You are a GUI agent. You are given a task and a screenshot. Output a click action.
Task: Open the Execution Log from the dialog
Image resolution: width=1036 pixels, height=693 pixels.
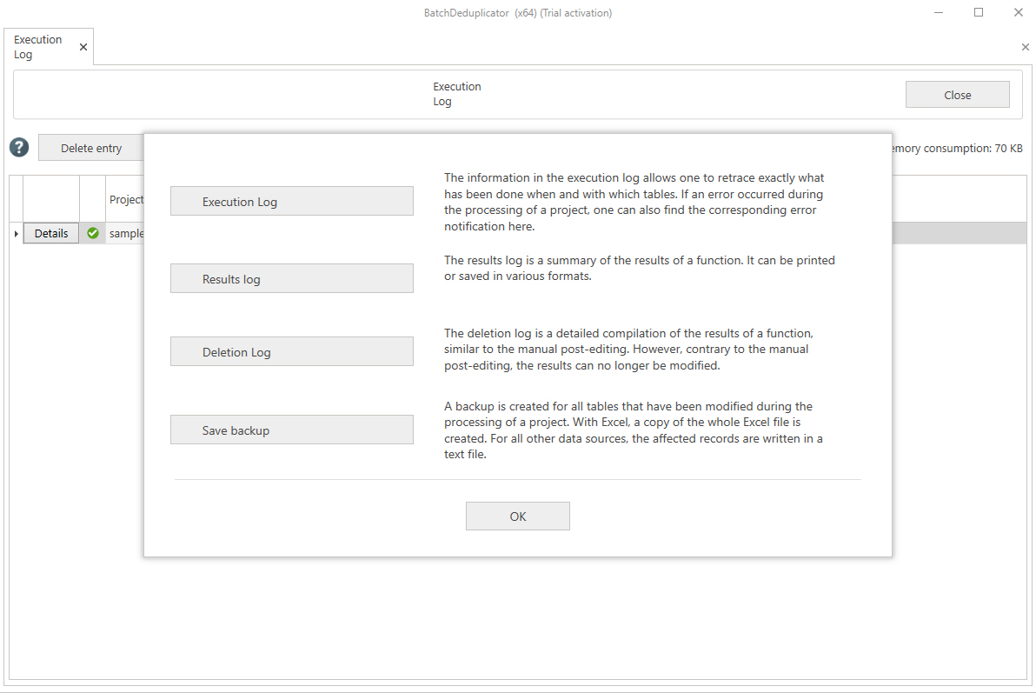[291, 201]
